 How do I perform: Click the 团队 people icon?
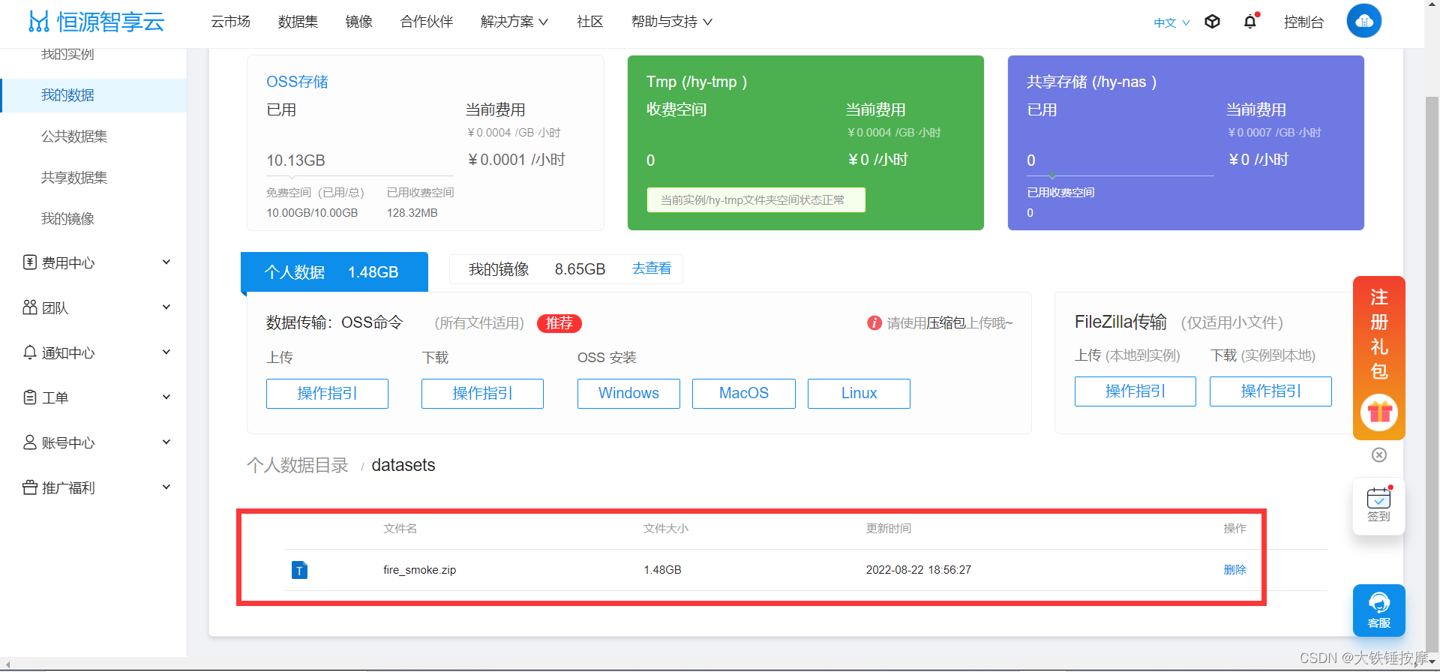click(x=30, y=307)
